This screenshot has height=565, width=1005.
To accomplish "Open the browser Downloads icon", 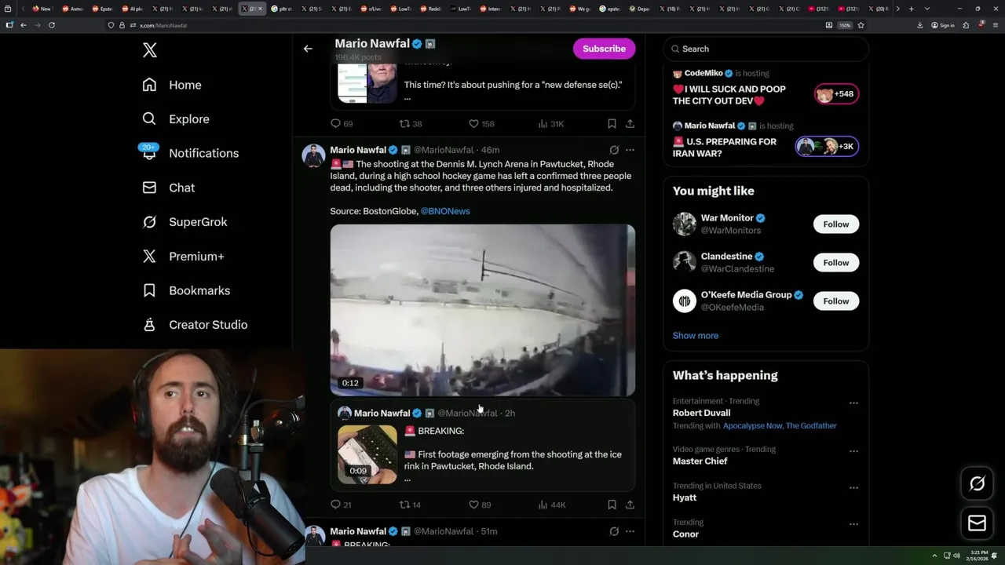I will coord(920,25).
